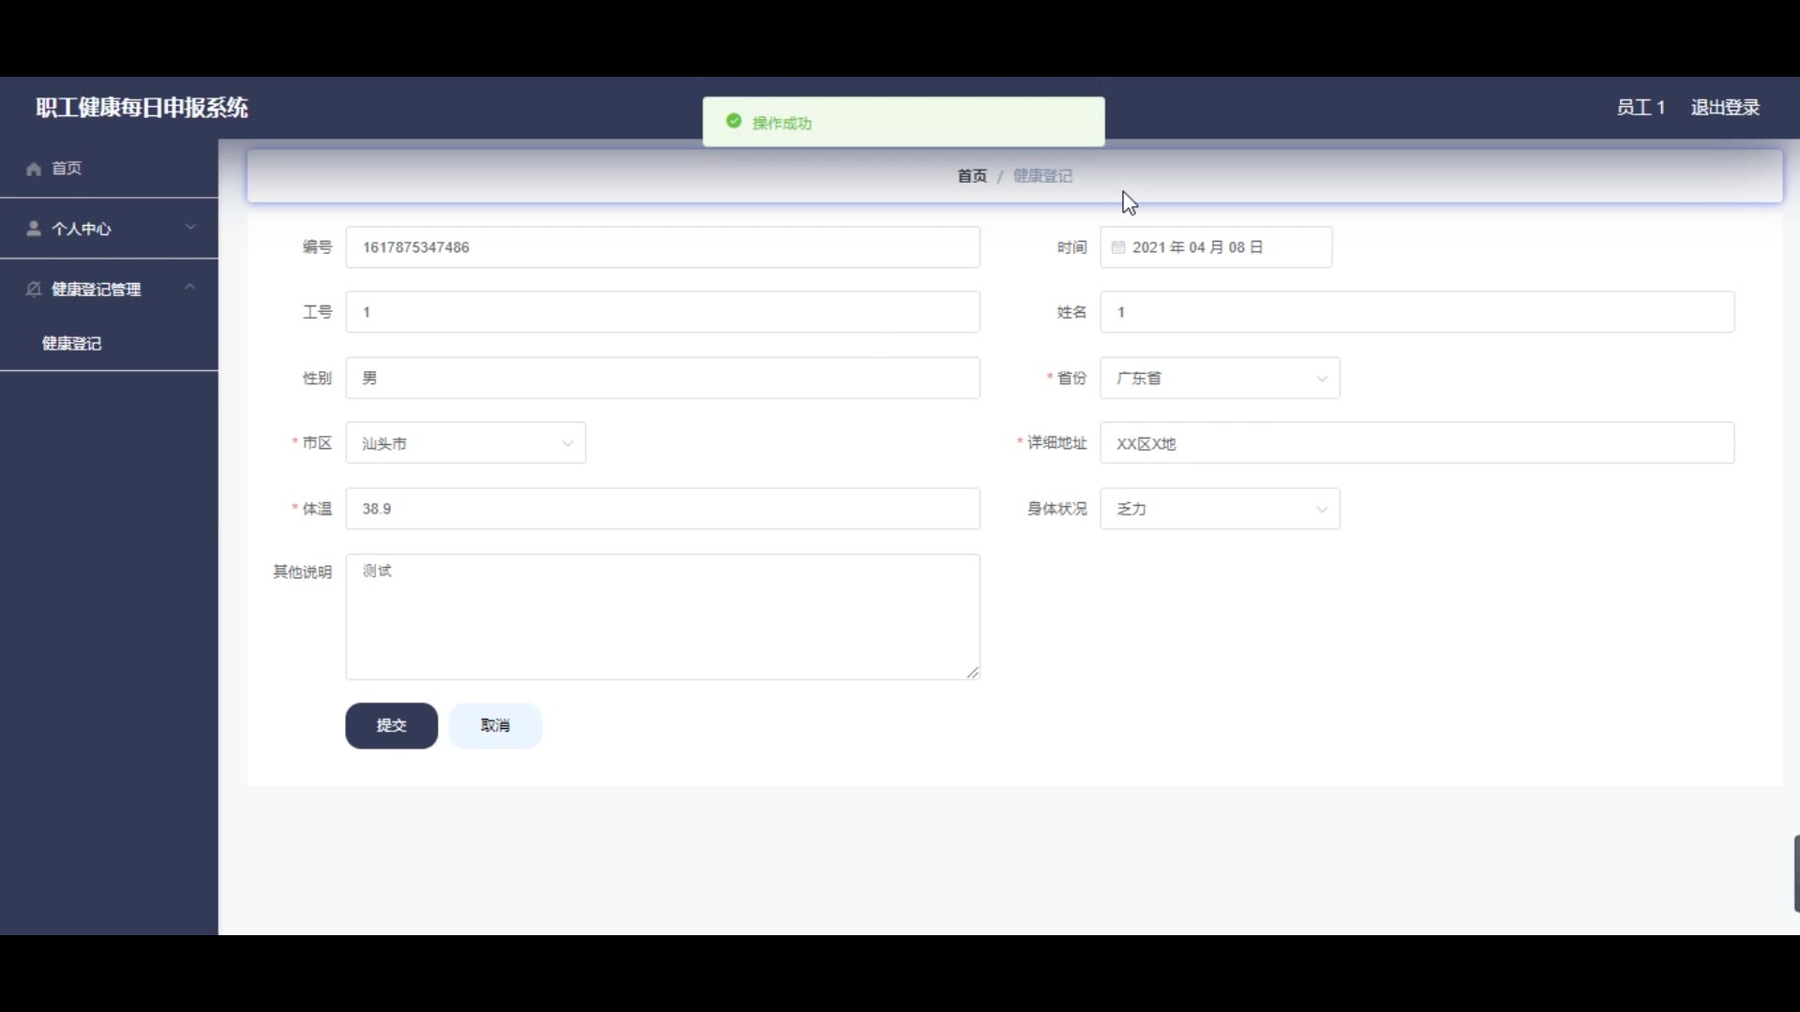Screen dimensions: 1800x1012
Task: Click the 健康登记管理 menu icon
Action: (x=34, y=289)
